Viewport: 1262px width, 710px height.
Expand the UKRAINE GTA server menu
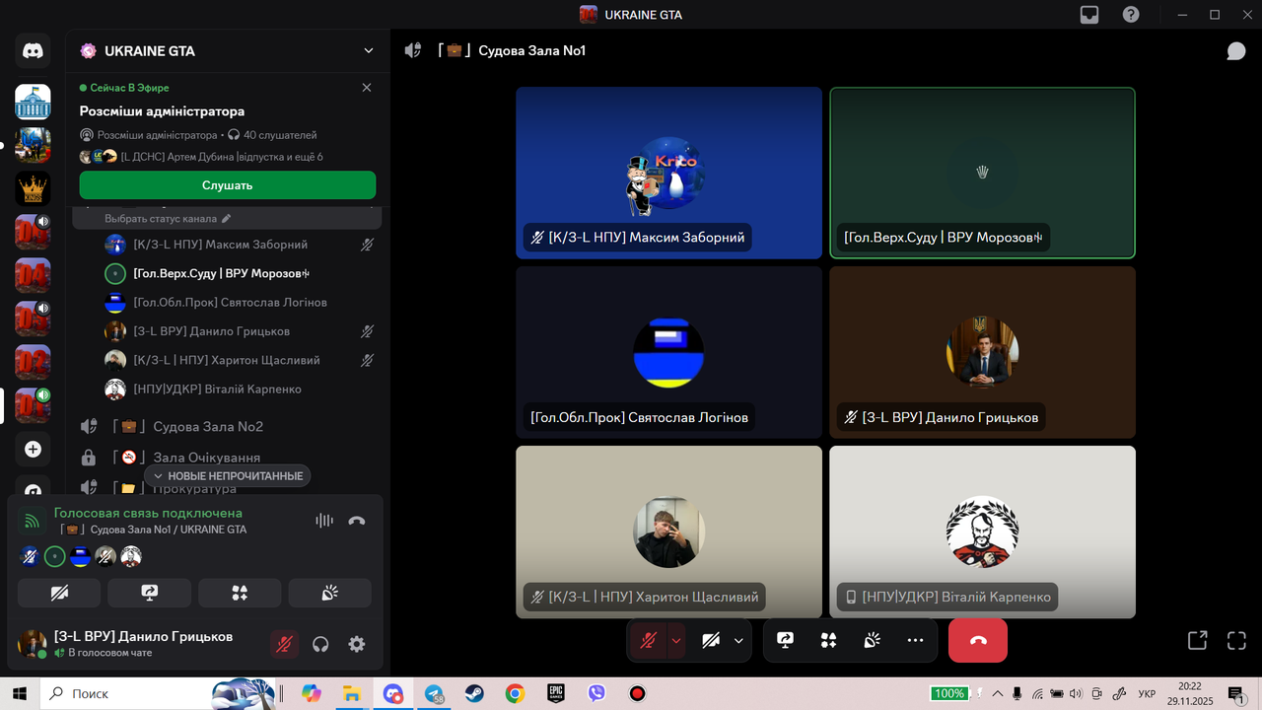369,50
